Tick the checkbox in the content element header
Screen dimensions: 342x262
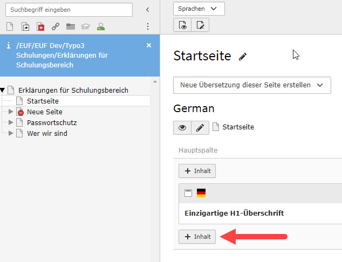pyautogui.click(x=188, y=193)
